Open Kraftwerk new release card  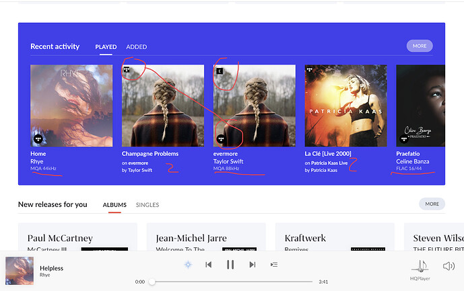[x=335, y=237]
